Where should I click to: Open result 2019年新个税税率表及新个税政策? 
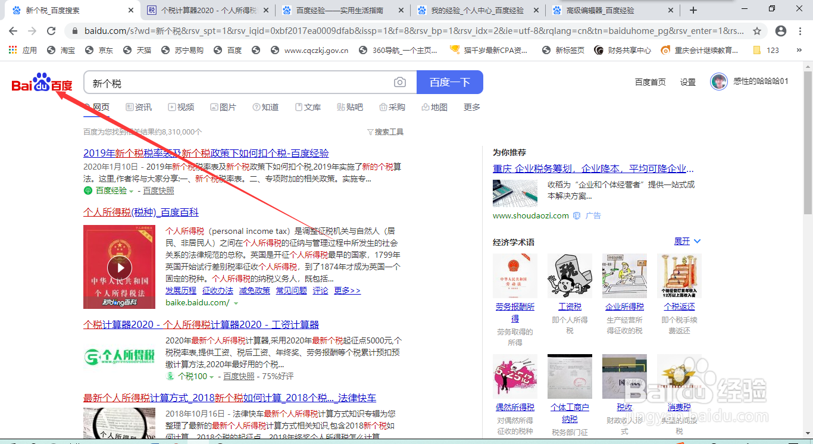pyautogui.click(x=206, y=153)
